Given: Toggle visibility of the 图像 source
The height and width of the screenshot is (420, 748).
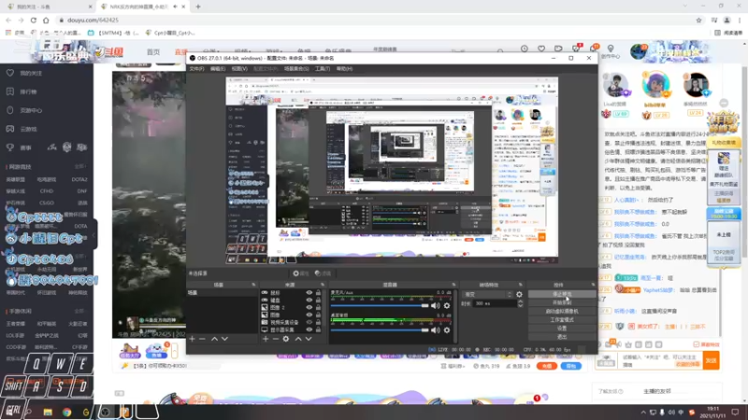Looking at the screenshot, I should [309, 315].
